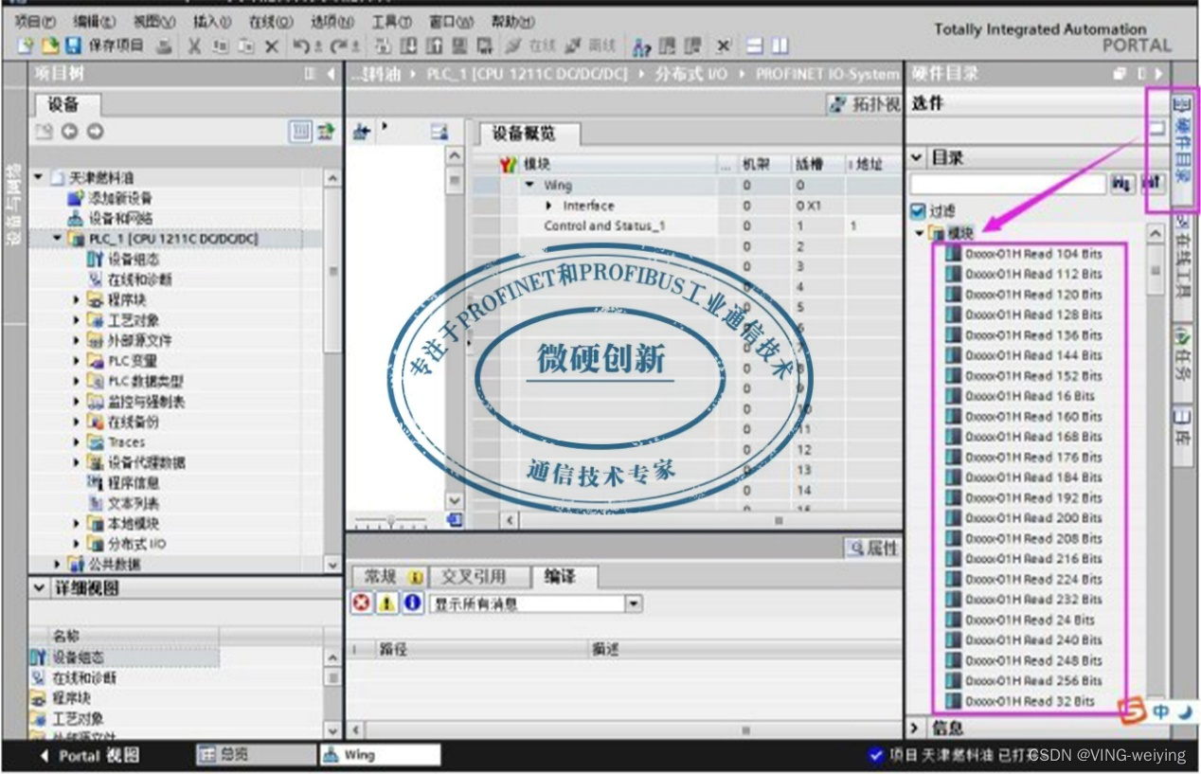1201x774 pixels.
Task: Open the Hardware catalog side tab
Action: pos(1183,150)
